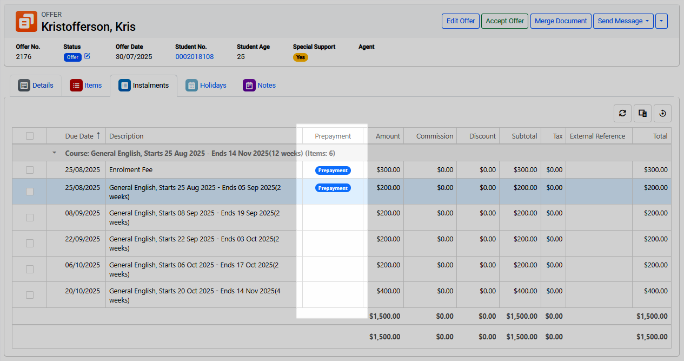Click the refresh instalments grid icon
Image resolution: width=684 pixels, height=361 pixels.
(x=622, y=113)
